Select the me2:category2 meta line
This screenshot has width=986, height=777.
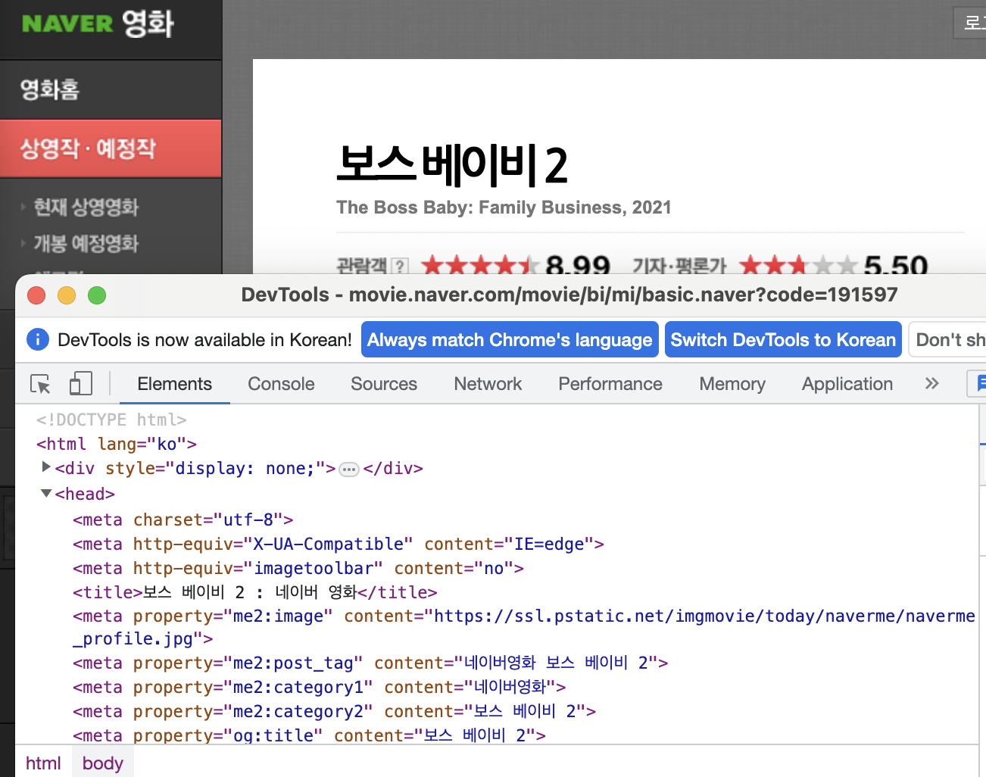pos(335,711)
